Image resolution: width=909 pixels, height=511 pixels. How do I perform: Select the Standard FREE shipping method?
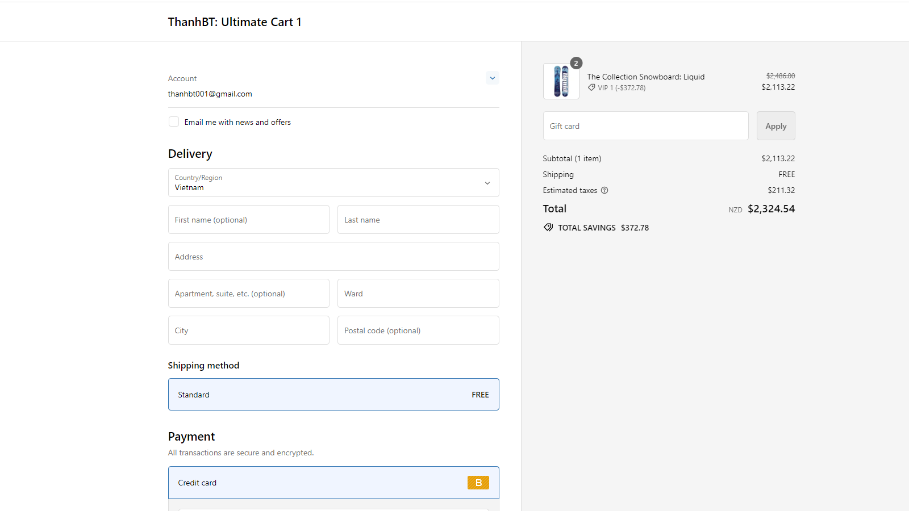(333, 394)
